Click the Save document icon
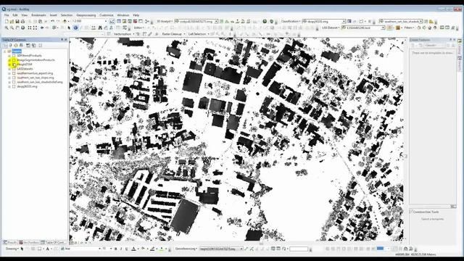This screenshot has height=261, width=464. [17, 21]
